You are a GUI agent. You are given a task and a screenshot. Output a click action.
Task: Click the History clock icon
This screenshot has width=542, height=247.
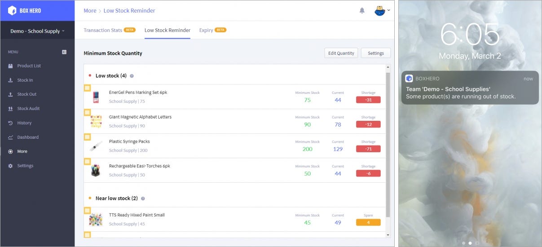click(x=10, y=123)
